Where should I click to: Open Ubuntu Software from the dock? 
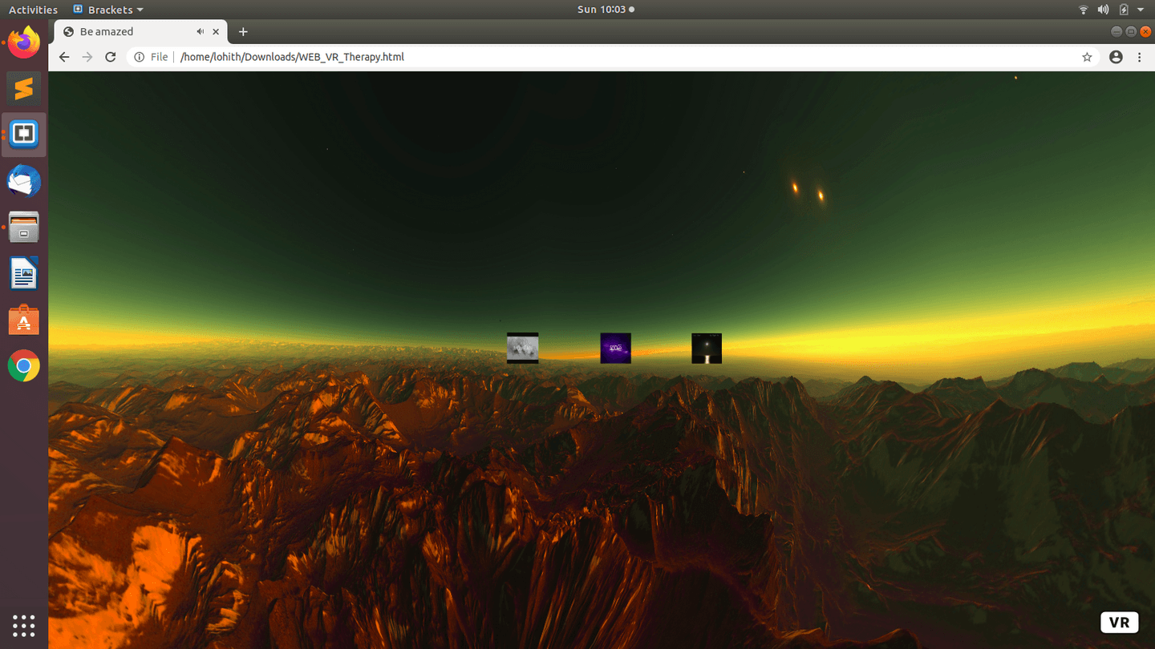click(x=24, y=320)
